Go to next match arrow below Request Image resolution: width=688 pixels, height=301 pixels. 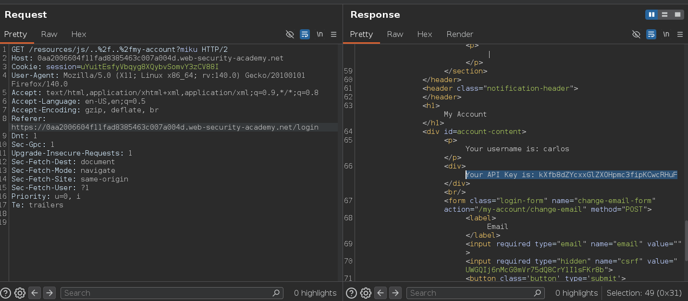49,293
